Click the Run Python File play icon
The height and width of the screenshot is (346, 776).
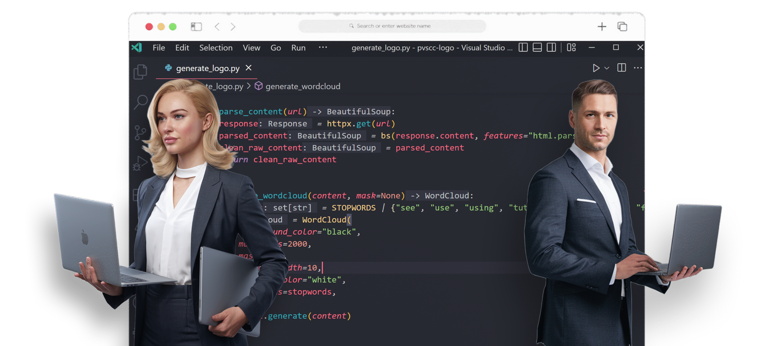pyautogui.click(x=596, y=68)
